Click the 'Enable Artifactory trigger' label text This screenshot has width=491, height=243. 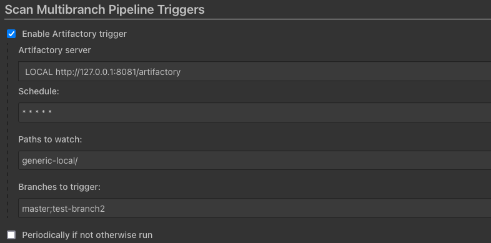[74, 34]
